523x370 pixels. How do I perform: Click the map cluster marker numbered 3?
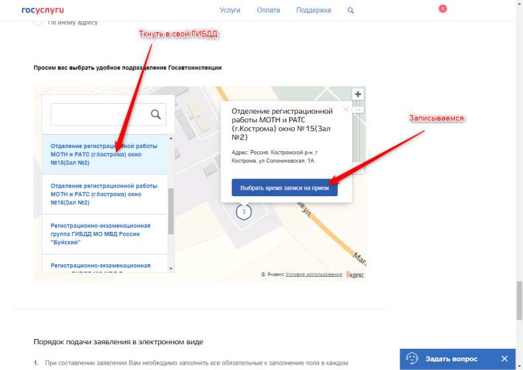click(244, 212)
